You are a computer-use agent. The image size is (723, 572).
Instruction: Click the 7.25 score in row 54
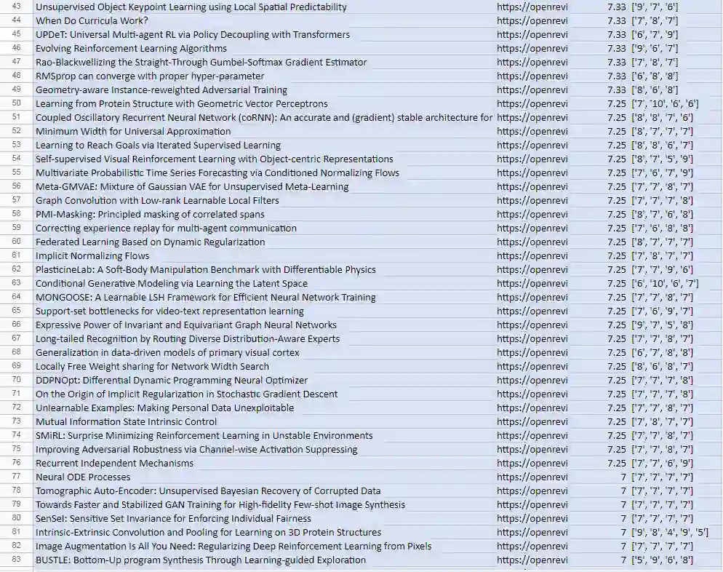tap(617, 159)
